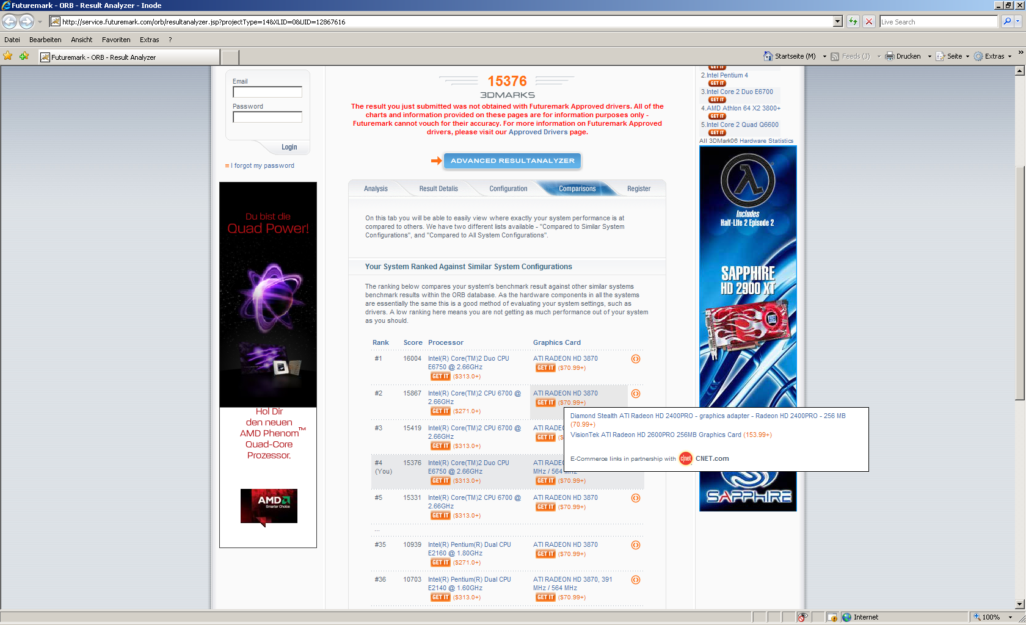Click the Refresh icon next to address bar

(853, 21)
